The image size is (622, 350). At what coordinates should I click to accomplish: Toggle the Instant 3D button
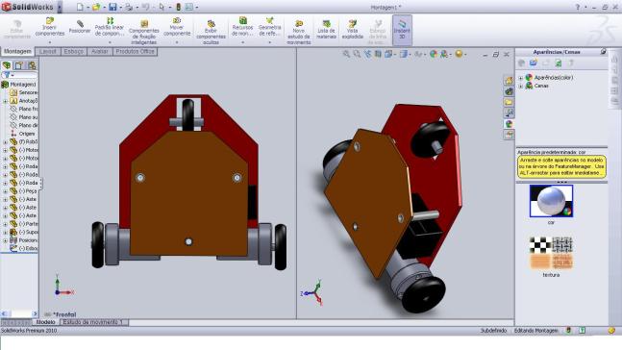click(x=402, y=30)
